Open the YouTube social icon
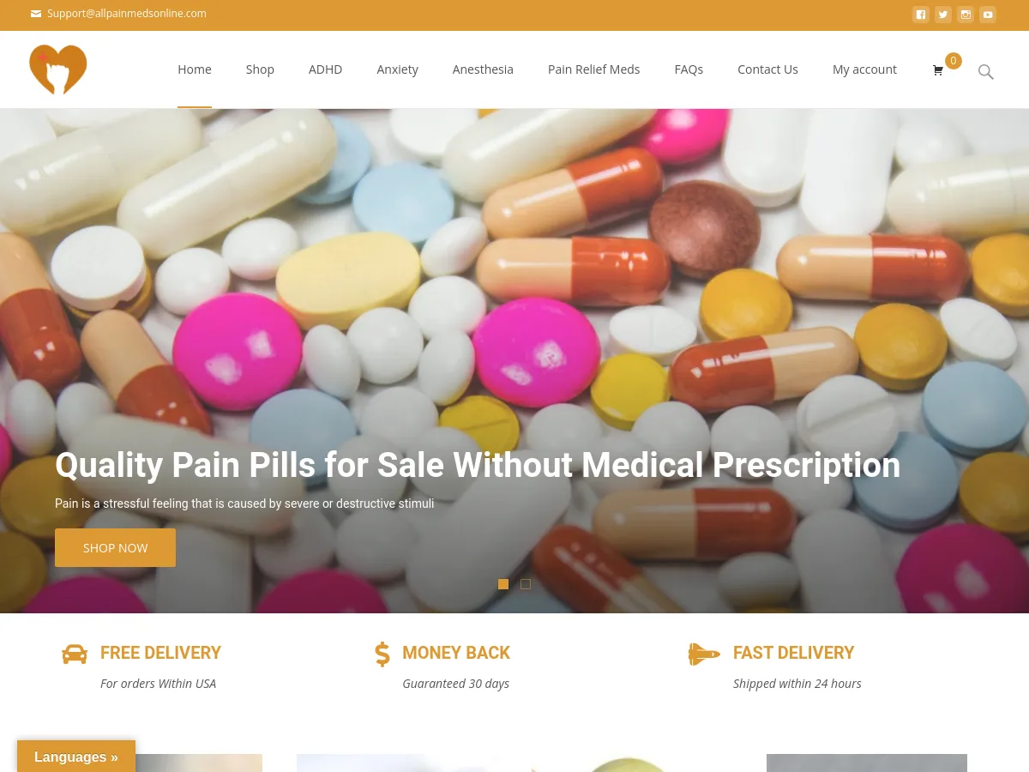Image resolution: width=1029 pixels, height=772 pixels. (x=988, y=15)
